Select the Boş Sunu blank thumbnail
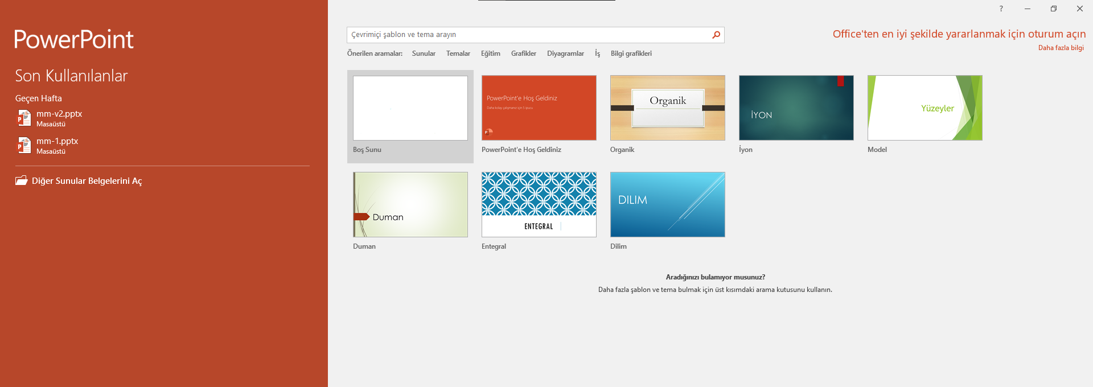 click(x=410, y=108)
